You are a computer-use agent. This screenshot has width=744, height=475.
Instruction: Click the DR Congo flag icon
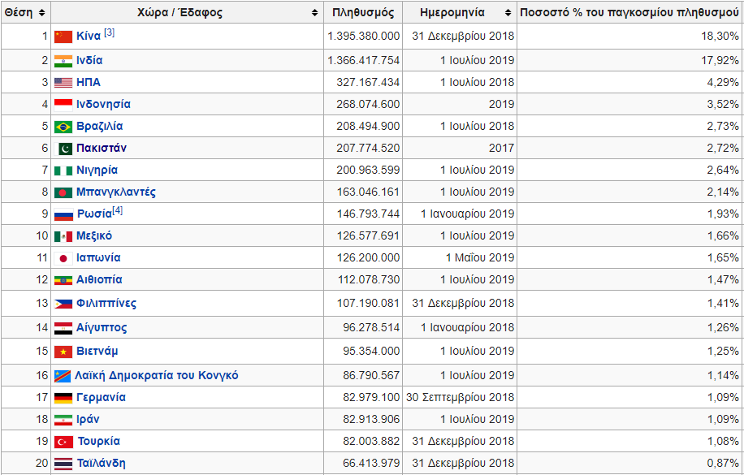(x=63, y=376)
